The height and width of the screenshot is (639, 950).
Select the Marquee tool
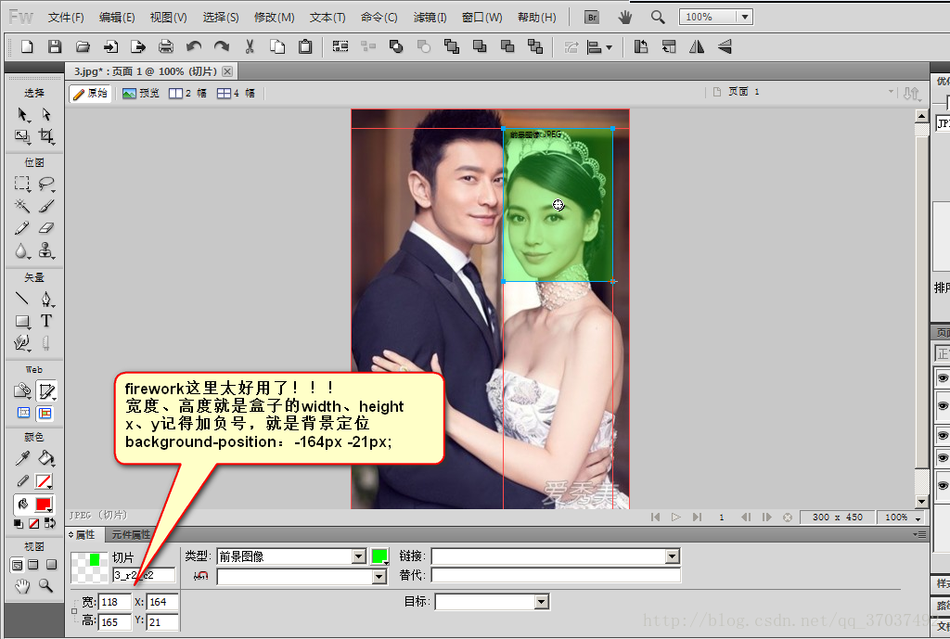[22, 184]
